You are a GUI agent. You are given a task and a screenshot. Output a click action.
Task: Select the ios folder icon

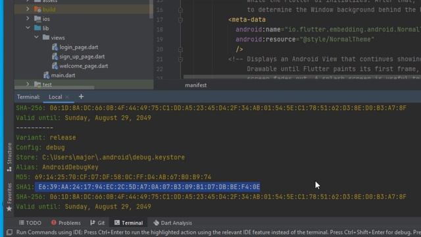point(37,18)
